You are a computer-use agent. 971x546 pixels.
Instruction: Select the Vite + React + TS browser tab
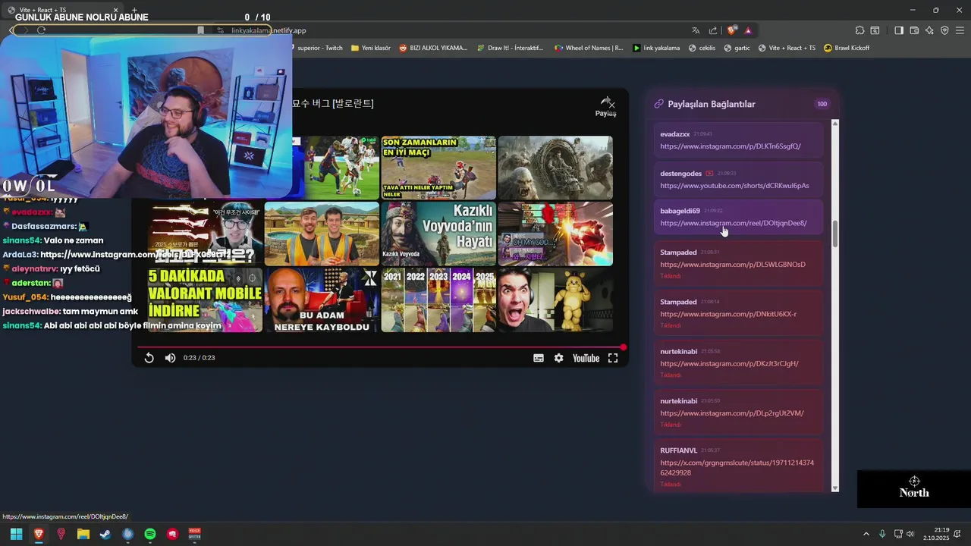[64, 10]
